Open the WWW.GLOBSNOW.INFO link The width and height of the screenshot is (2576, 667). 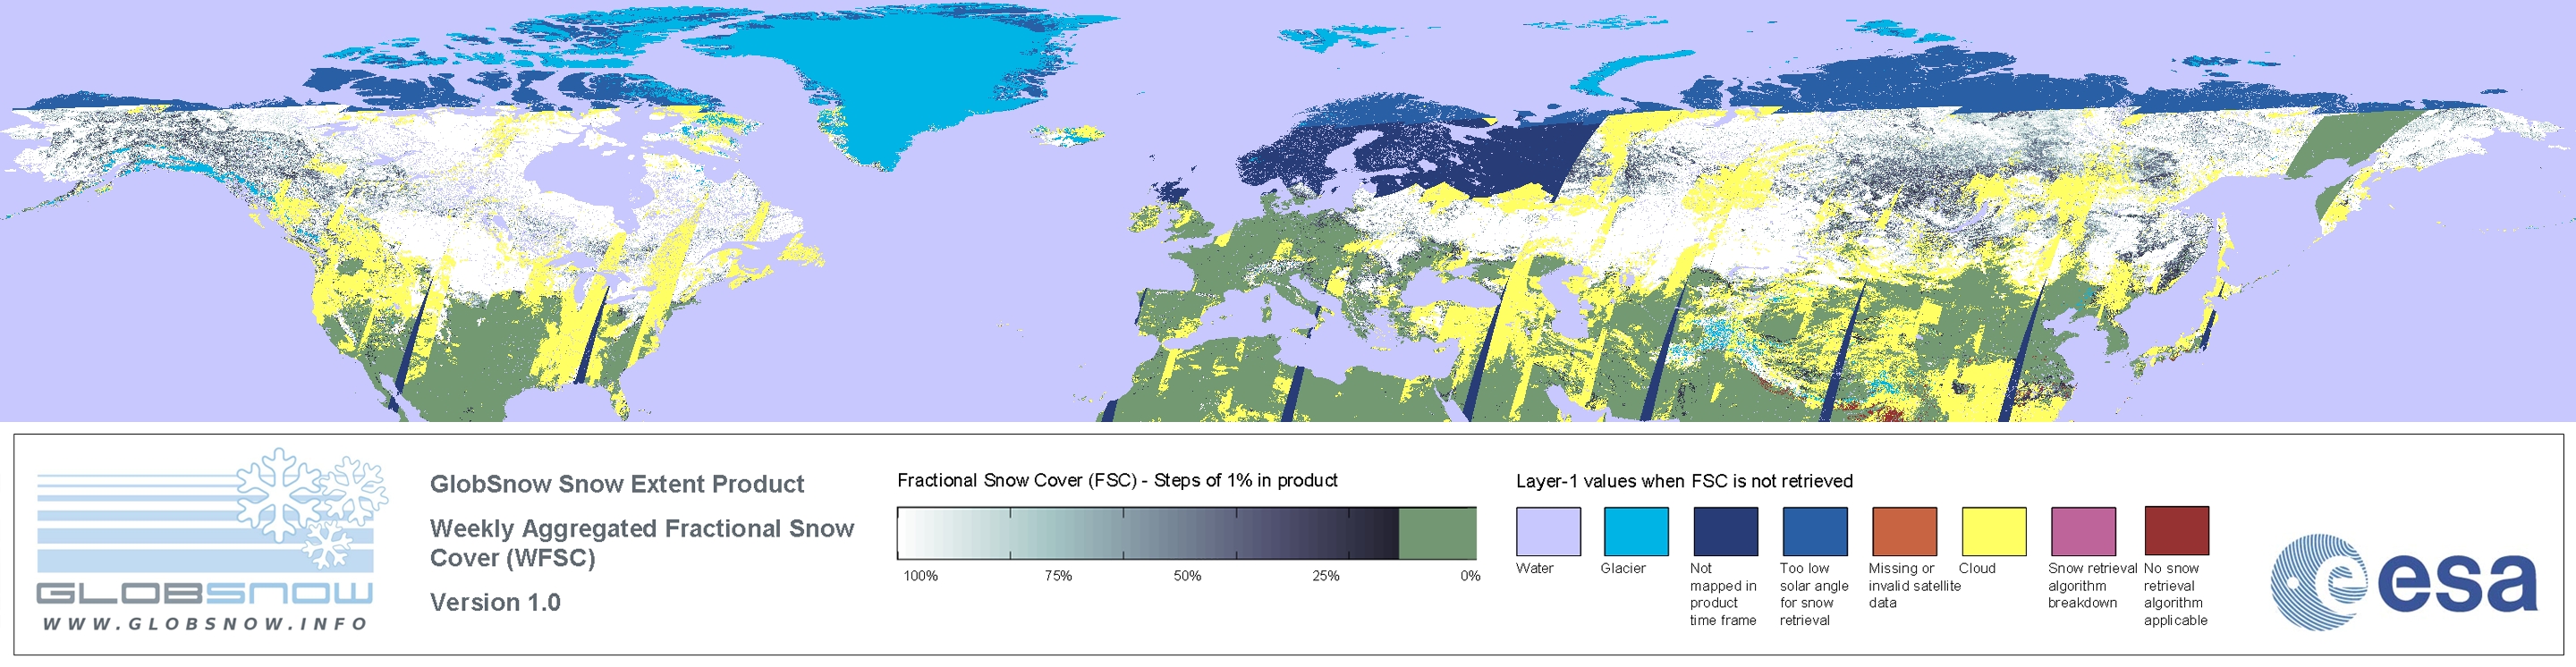tap(205, 623)
